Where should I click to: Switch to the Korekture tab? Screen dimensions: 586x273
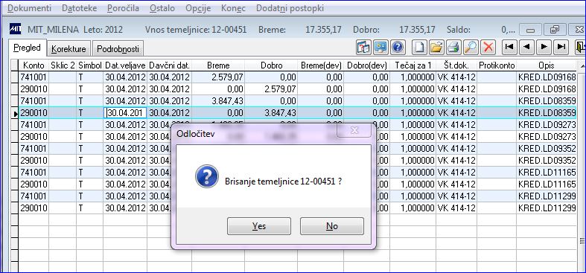(x=69, y=49)
